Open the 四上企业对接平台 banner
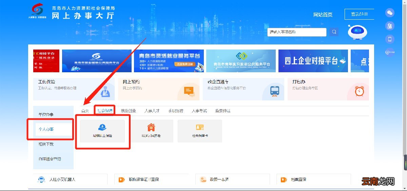 pos(313,61)
